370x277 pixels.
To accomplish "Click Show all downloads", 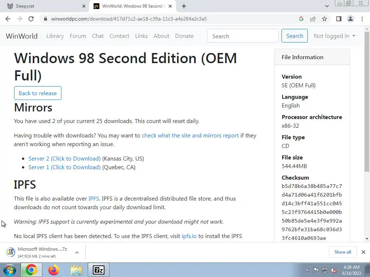I will tap(343, 252).
